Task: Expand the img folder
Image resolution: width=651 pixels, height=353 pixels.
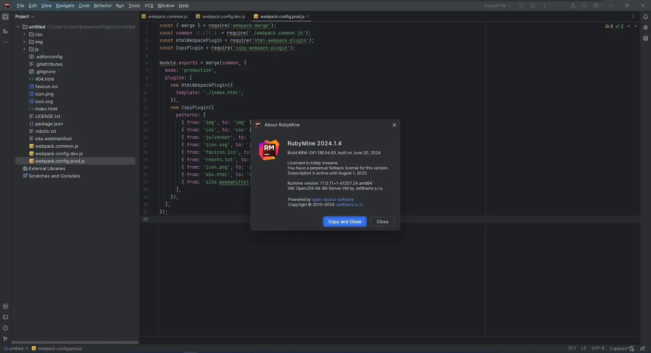Action: (x=24, y=42)
